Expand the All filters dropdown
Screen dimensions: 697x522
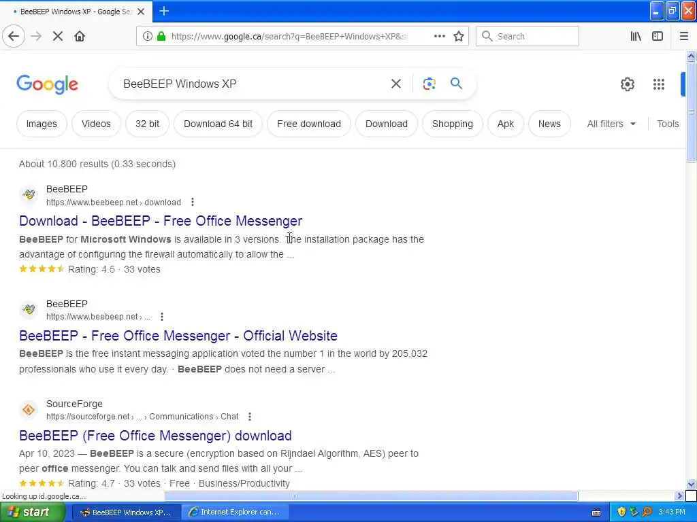point(611,124)
